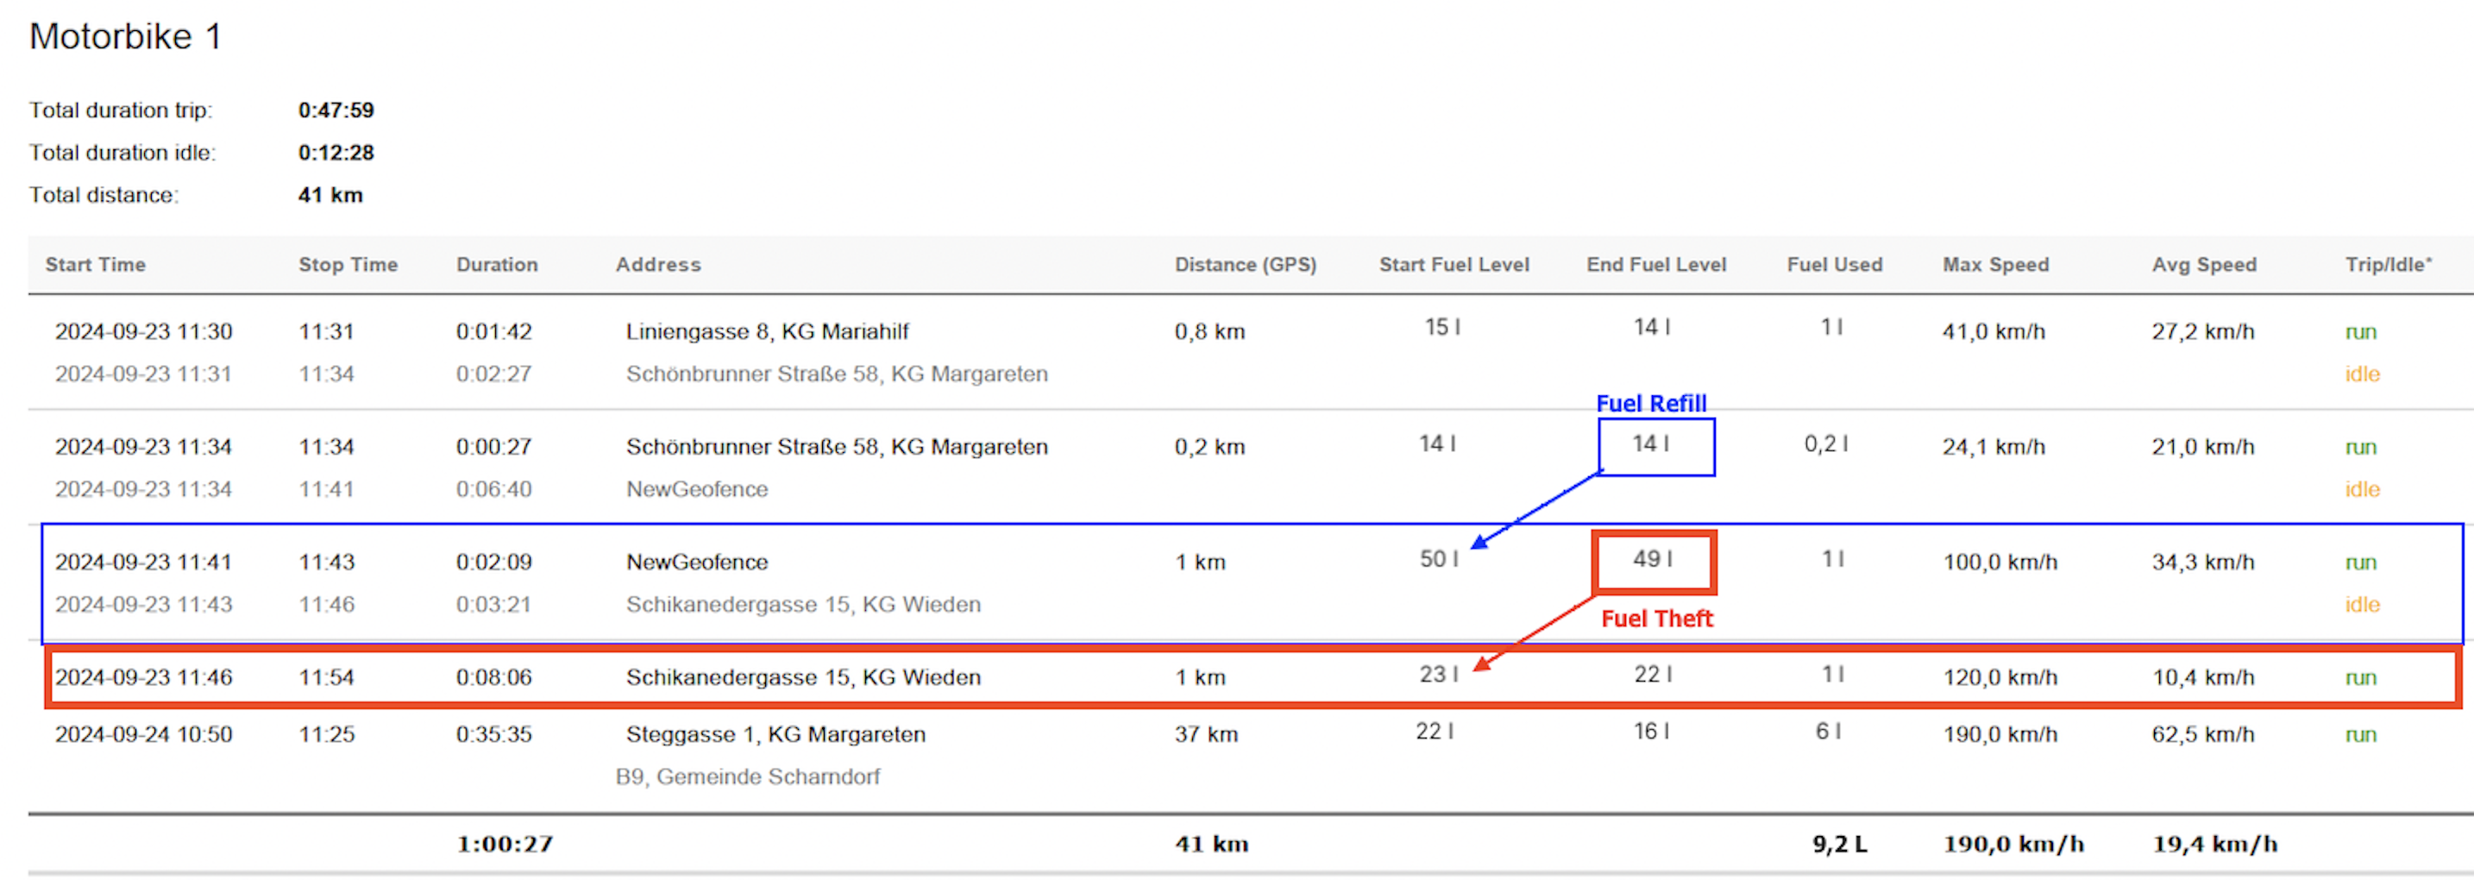The width and height of the screenshot is (2474, 880).
Task: Click the 0,2 km distance cell
Action: (1209, 447)
